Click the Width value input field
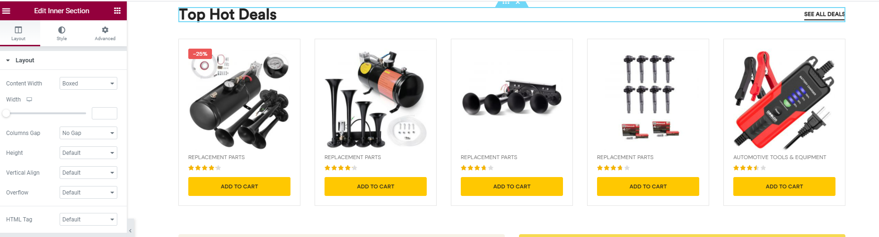879x237 pixels. click(x=105, y=113)
